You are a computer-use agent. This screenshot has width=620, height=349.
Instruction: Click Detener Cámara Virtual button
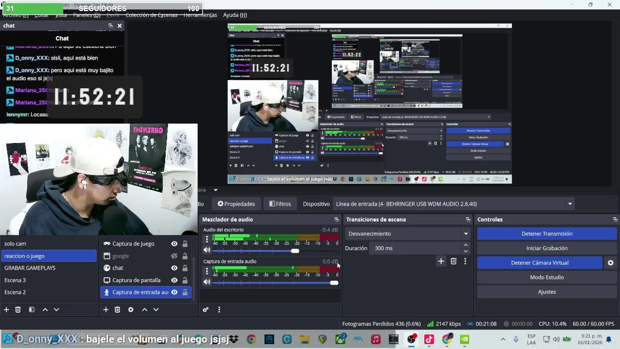pyautogui.click(x=540, y=263)
